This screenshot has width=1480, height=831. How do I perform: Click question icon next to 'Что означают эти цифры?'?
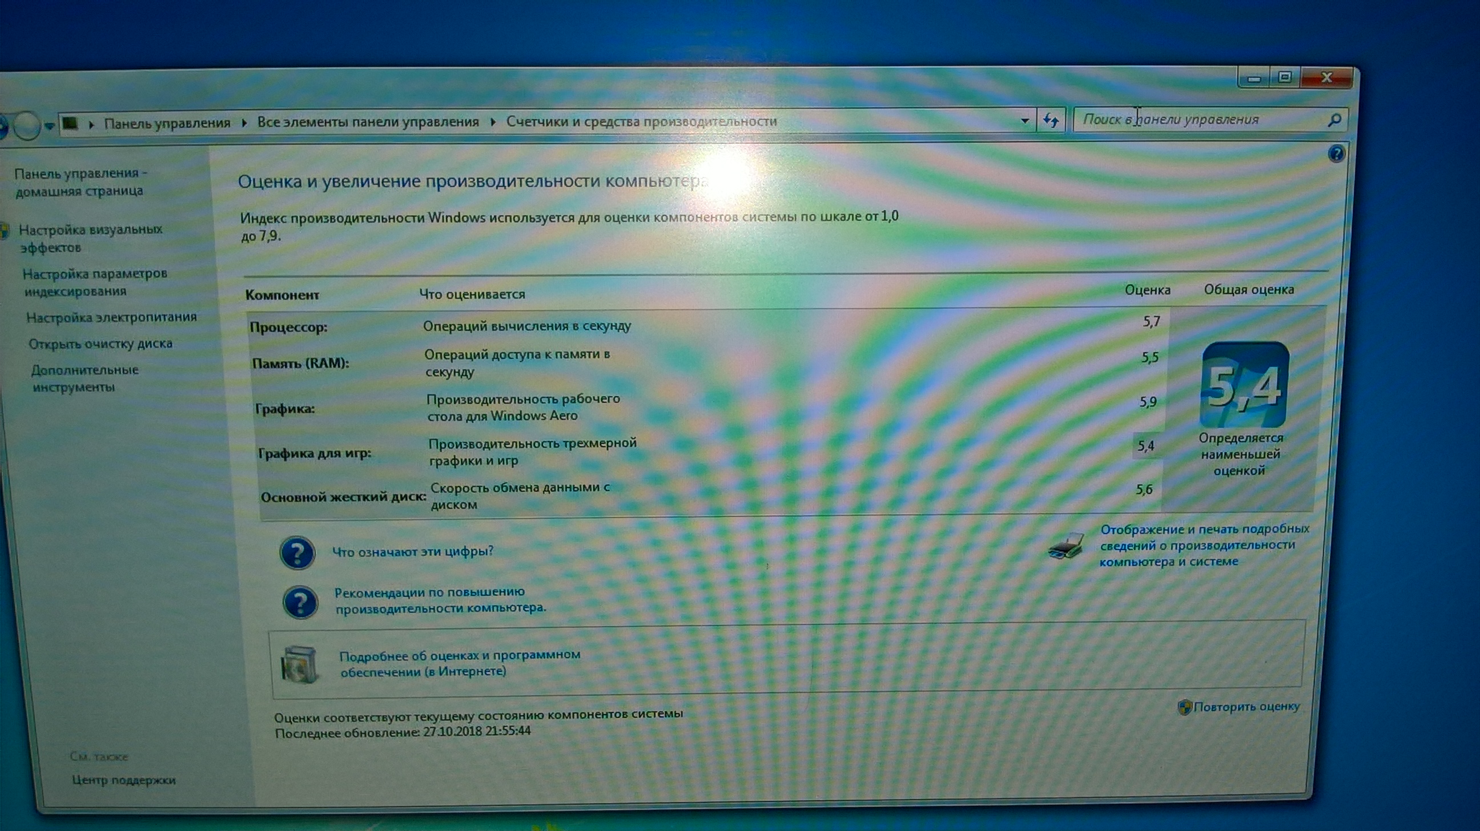click(297, 553)
